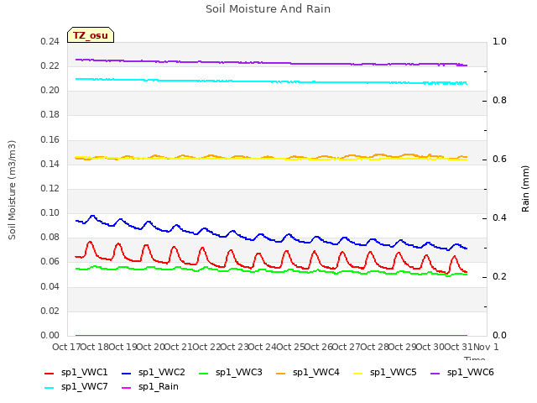Screen dimensions: 537x403
Task: Click the 0.6 rain axis tick label
Action: [499, 159]
